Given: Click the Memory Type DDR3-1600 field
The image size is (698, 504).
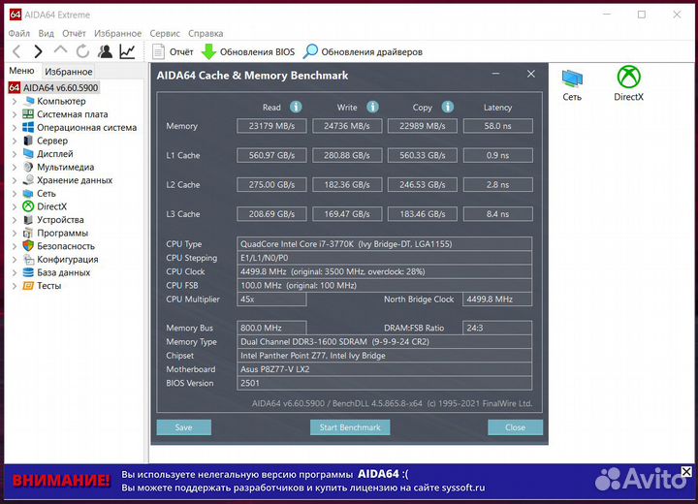Looking at the screenshot, I should pyautogui.click(x=384, y=342).
